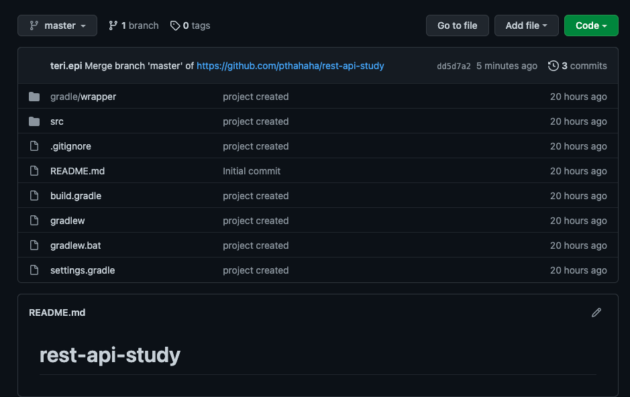The height and width of the screenshot is (397, 630).
Task: Open the 3 commits history link
Action: pos(578,66)
